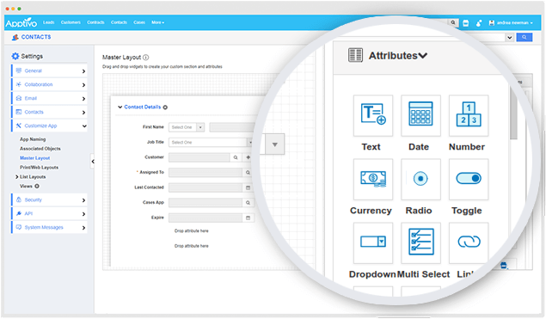The width and height of the screenshot is (546, 319).
Task: Select the Text attribute icon
Action: [373, 115]
